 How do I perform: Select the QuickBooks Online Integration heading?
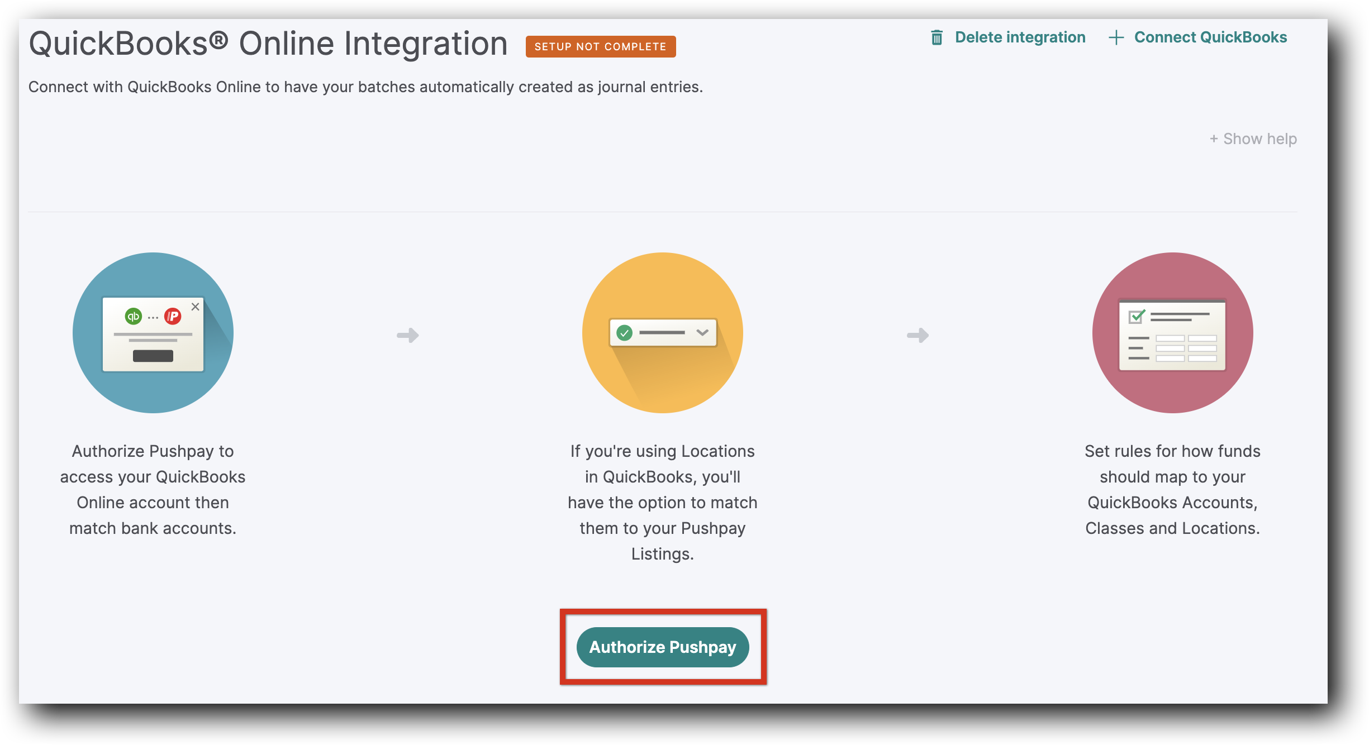click(268, 44)
